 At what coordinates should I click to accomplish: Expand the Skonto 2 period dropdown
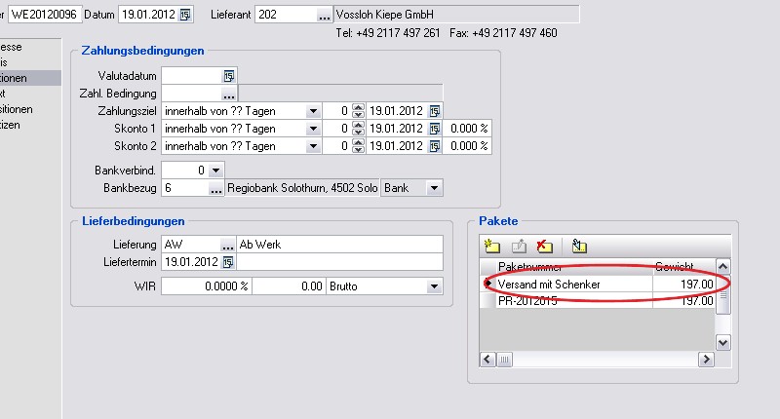pyautogui.click(x=313, y=146)
